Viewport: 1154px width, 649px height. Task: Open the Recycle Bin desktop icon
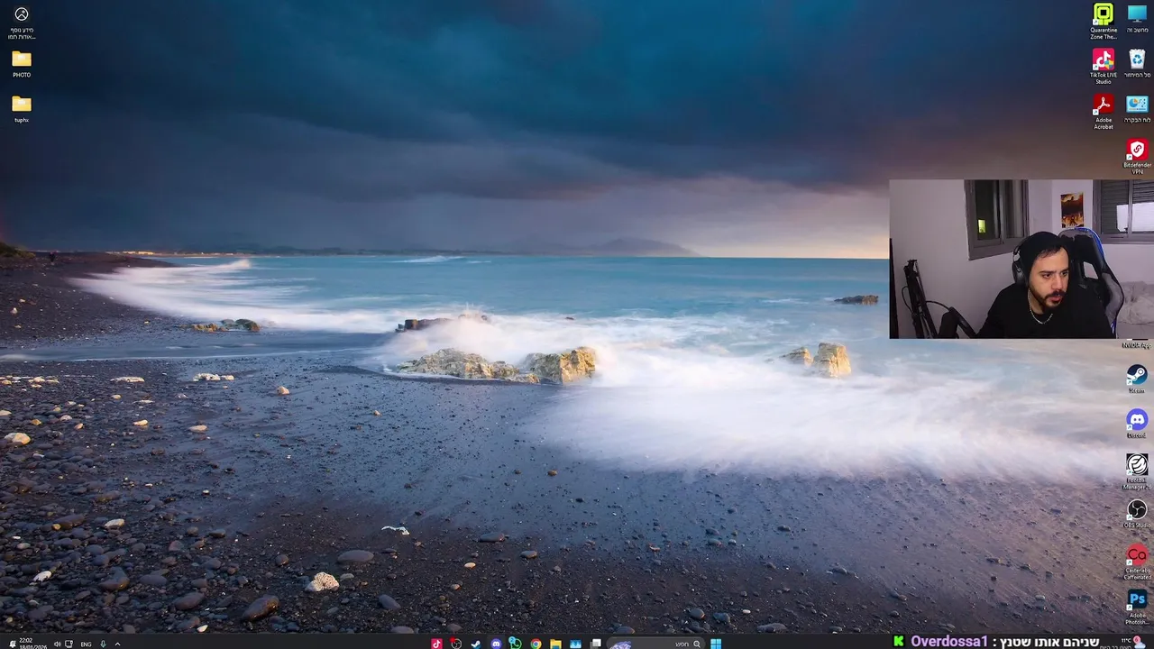[x=1137, y=63]
